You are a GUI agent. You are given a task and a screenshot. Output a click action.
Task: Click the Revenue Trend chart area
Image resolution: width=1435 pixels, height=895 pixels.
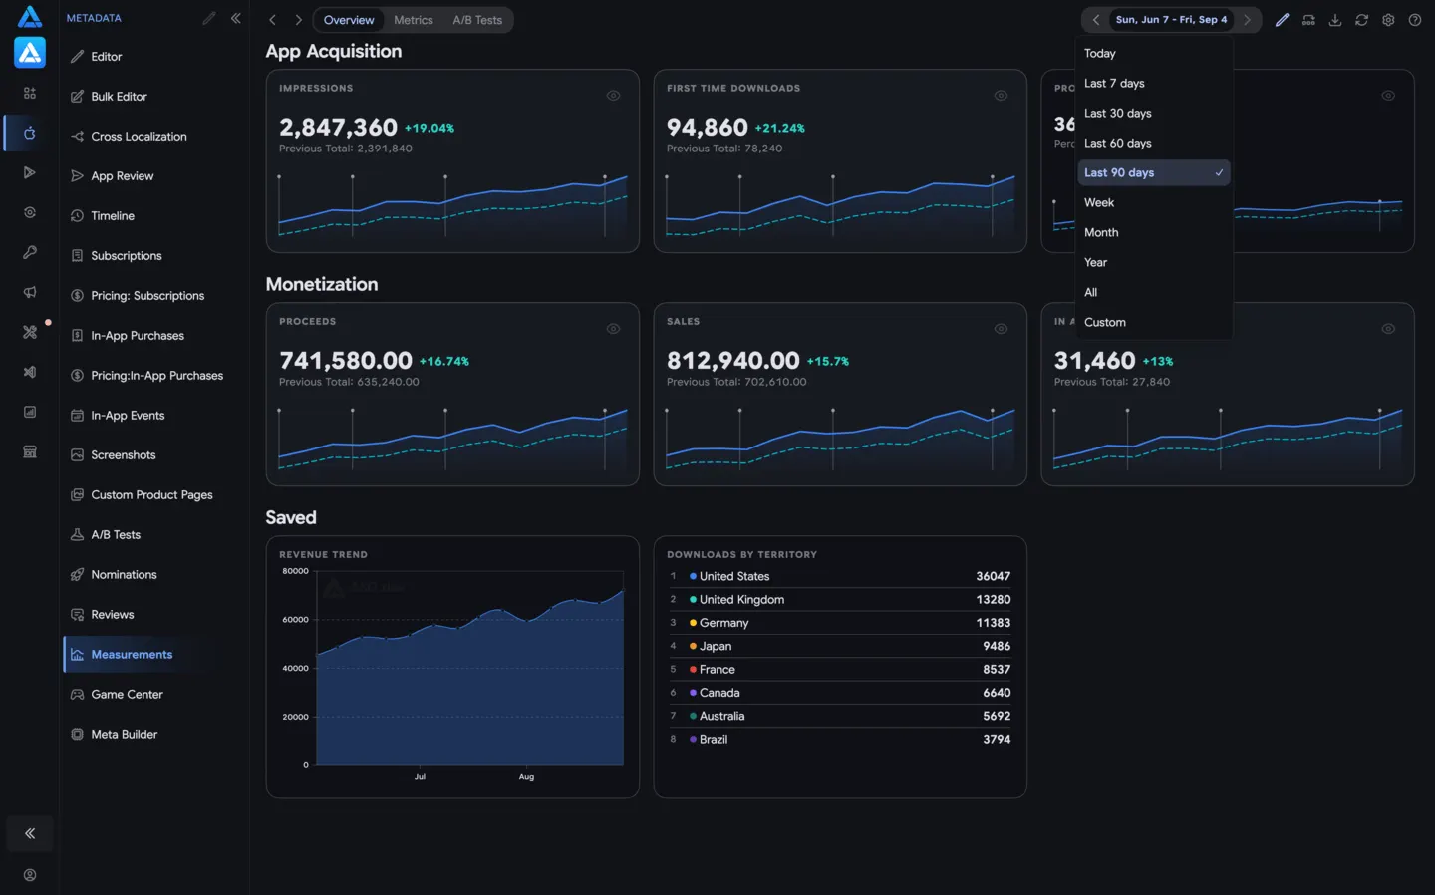point(469,668)
